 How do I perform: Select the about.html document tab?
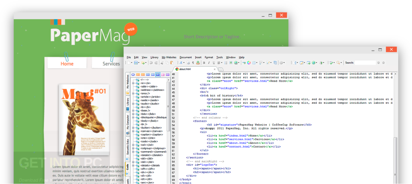pyautogui.click(x=195, y=69)
